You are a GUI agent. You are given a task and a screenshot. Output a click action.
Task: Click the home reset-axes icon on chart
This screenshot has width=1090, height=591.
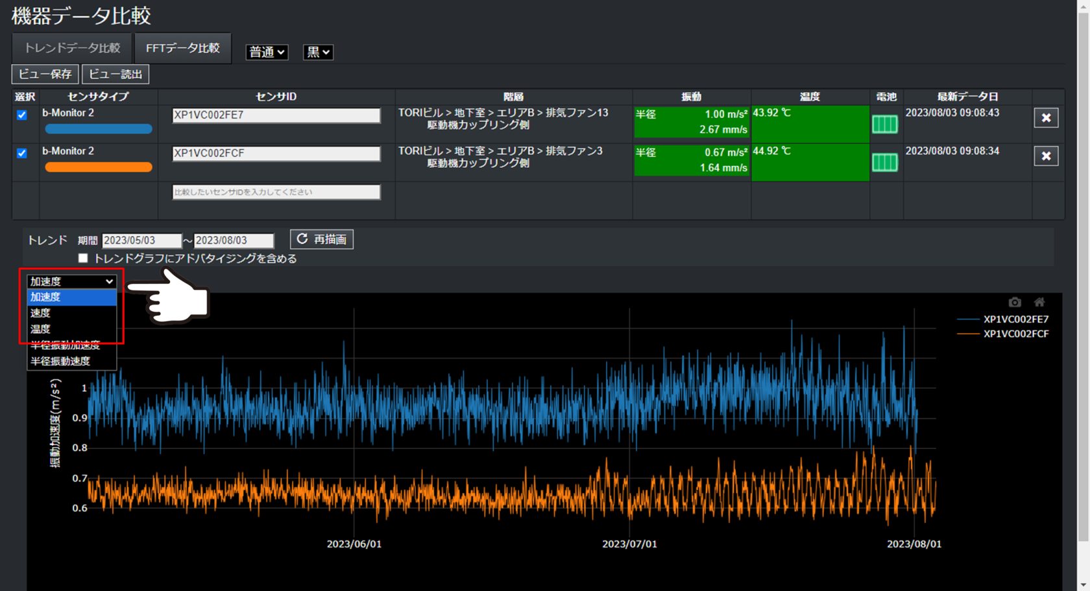click(1039, 302)
